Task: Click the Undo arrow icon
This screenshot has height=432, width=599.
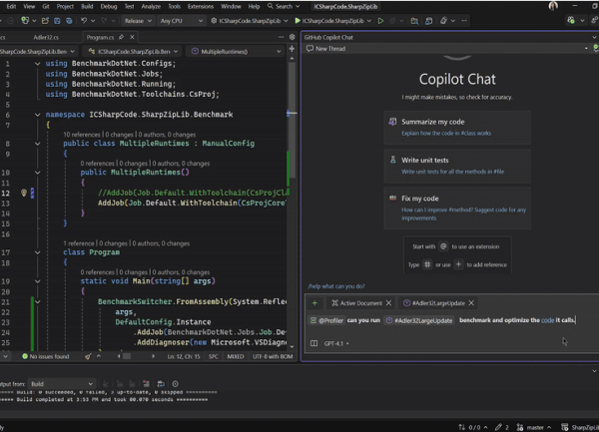Action: (x=84, y=21)
